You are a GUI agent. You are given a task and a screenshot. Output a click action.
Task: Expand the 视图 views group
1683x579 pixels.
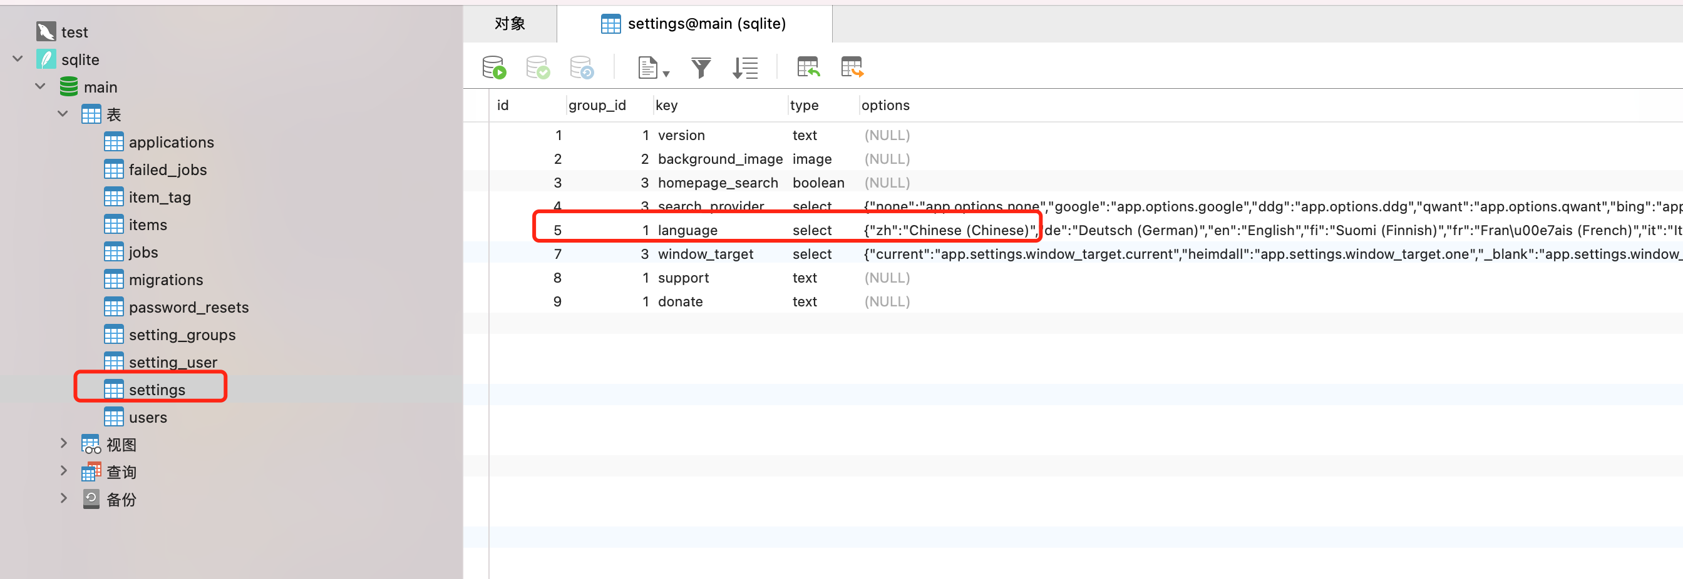click(63, 443)
